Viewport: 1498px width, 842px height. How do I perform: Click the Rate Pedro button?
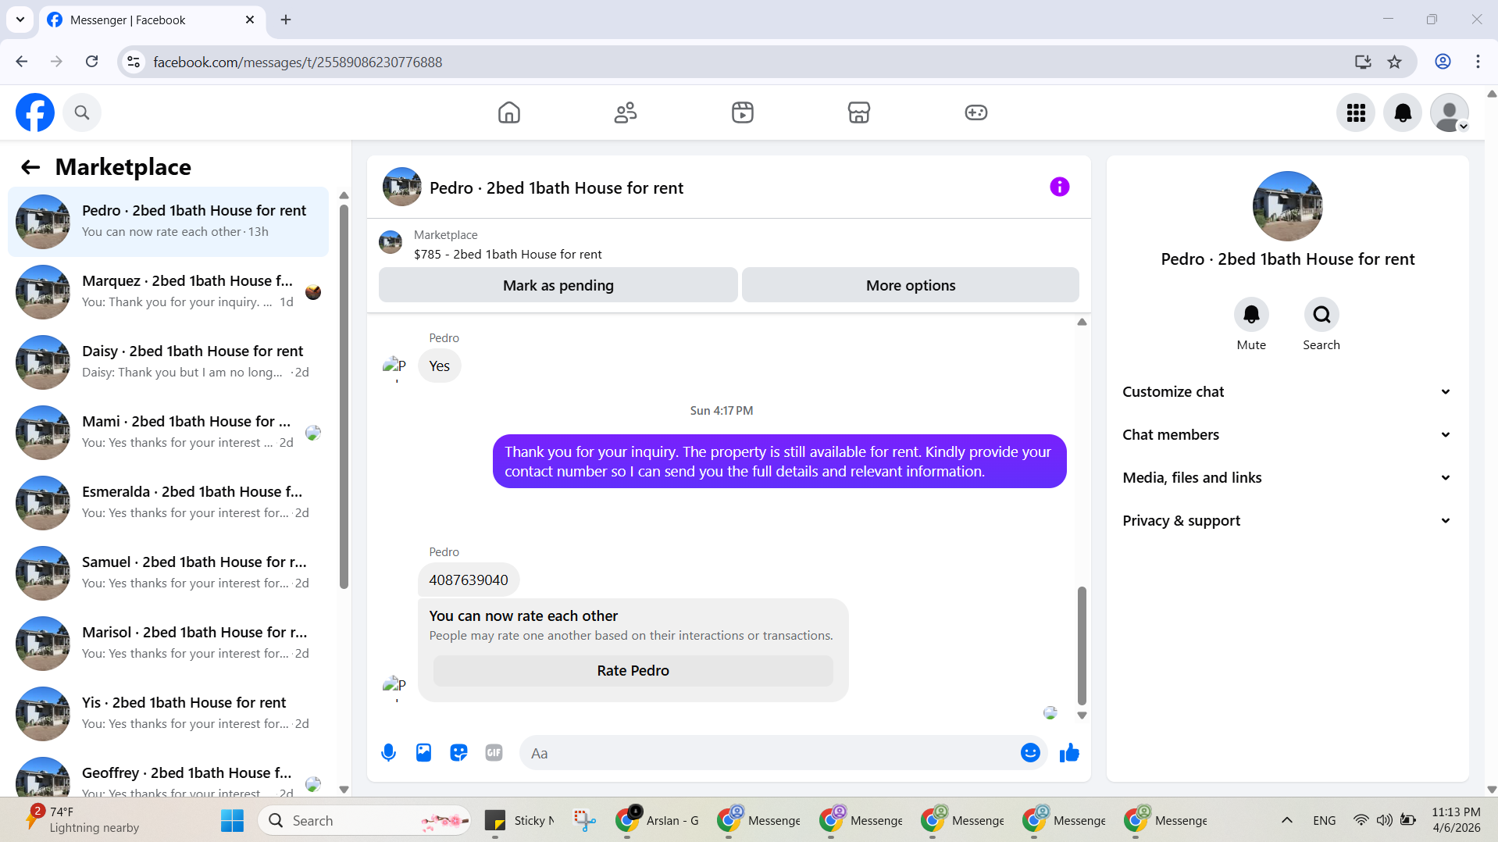pyautogui.click(x=633, y=670)
